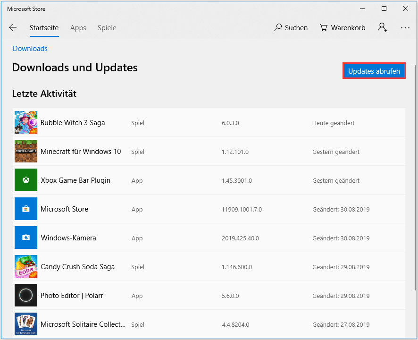Open Bubble Witch 3 Saga app icon
418x340 pixels.
(x=26, y=122)
